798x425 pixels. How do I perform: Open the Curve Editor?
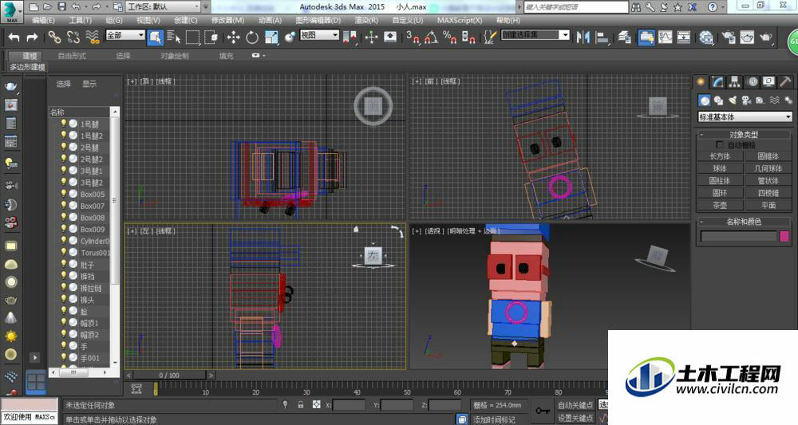(666, 37)
